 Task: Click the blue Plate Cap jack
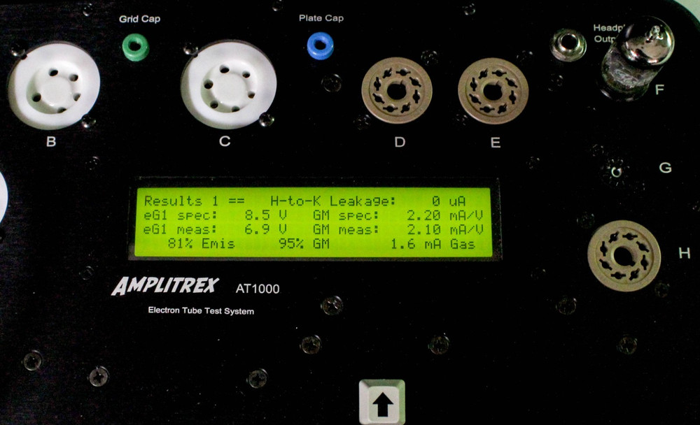321,46
